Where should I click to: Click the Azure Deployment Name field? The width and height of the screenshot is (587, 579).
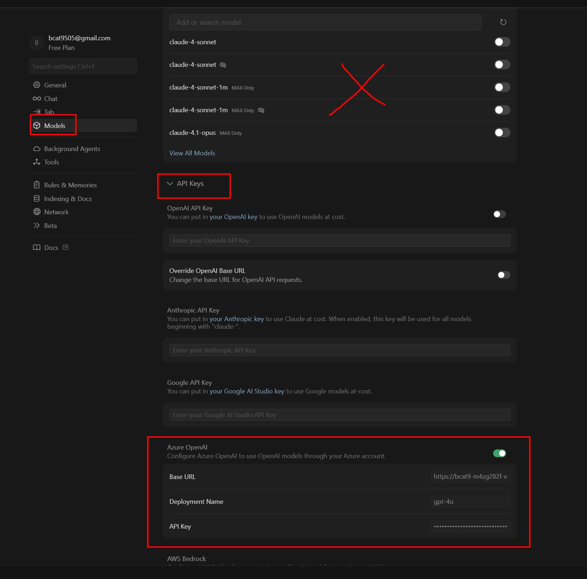click(470, 502)
